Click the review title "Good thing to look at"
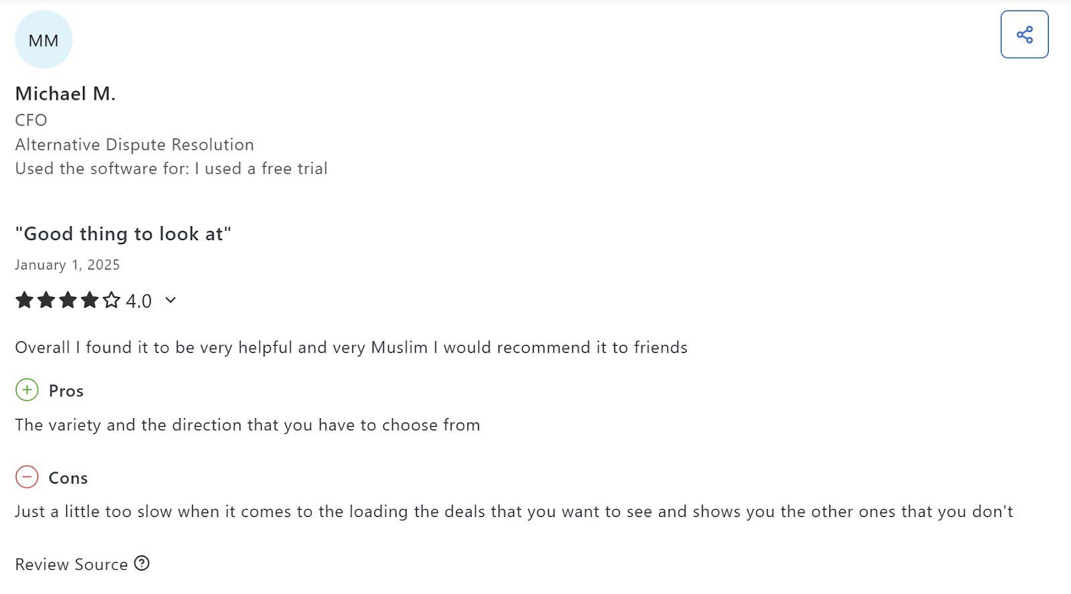 coord(123,234)
